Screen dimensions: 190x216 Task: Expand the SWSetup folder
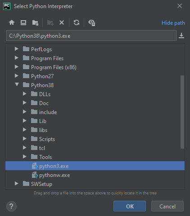(17, 184)
